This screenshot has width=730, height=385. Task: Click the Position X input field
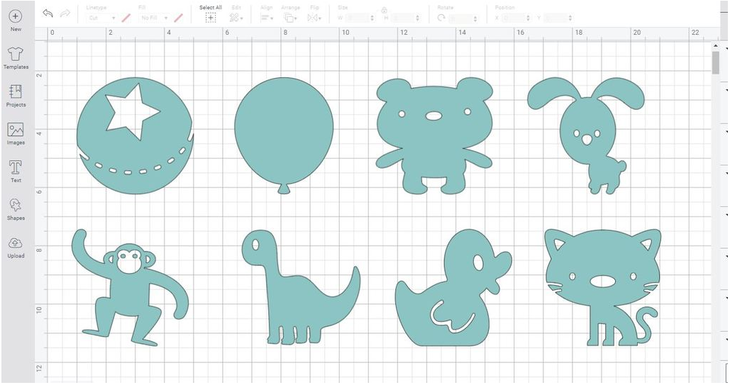[x=513, y=18]
